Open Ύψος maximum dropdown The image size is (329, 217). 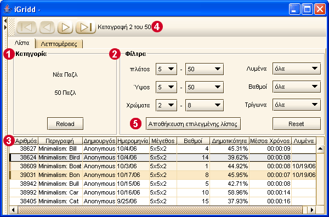205,87
